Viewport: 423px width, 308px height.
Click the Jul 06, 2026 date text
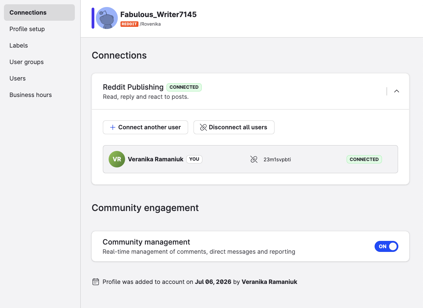point(213,282)
